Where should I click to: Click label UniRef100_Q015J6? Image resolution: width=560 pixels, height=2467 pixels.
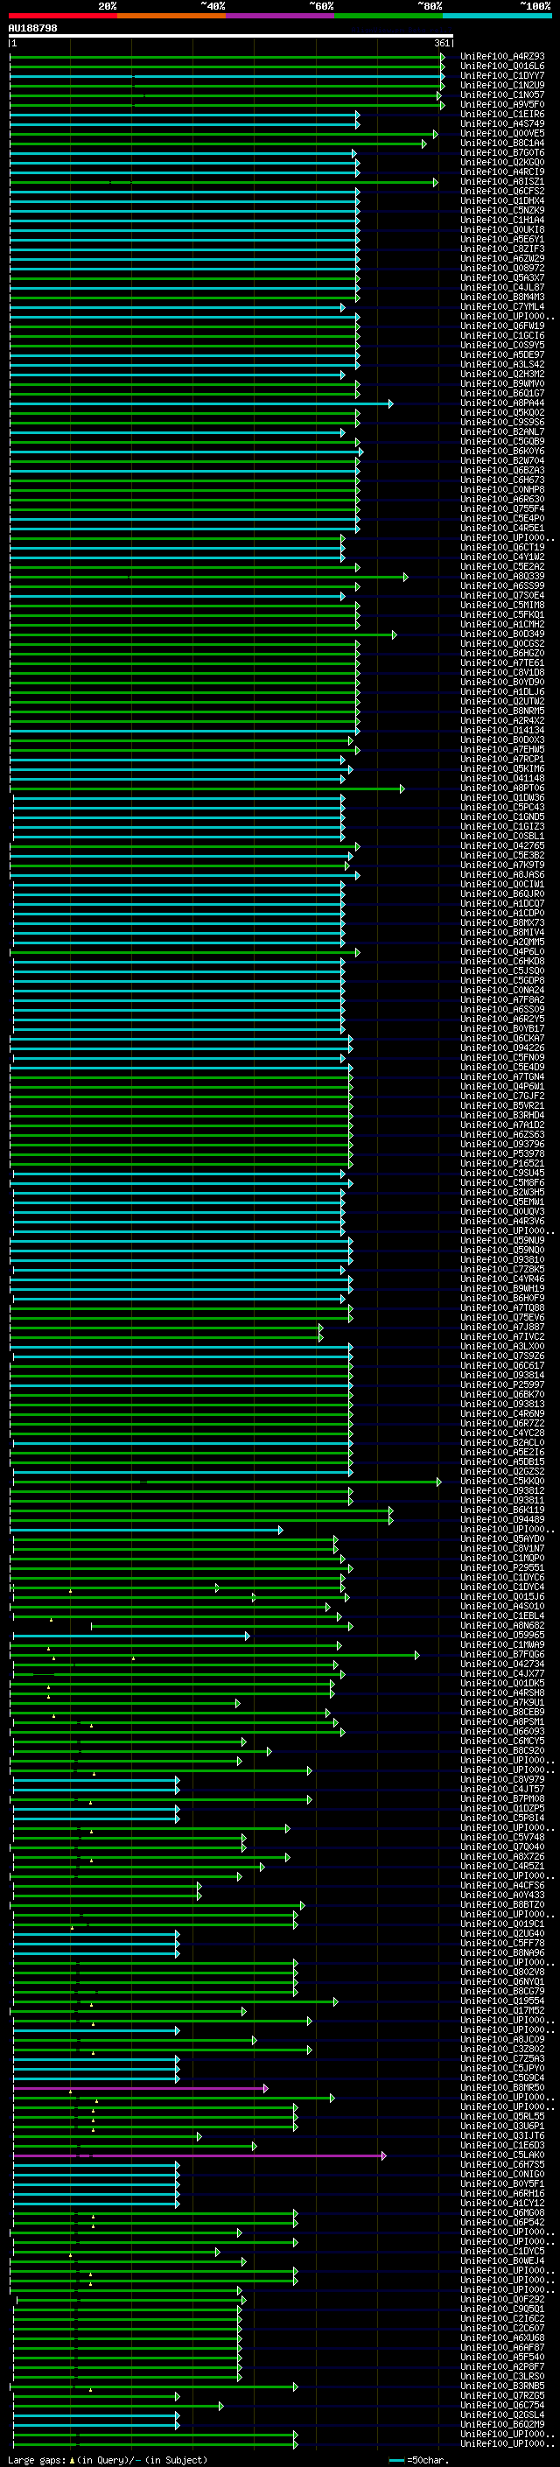click(502, 1597)
